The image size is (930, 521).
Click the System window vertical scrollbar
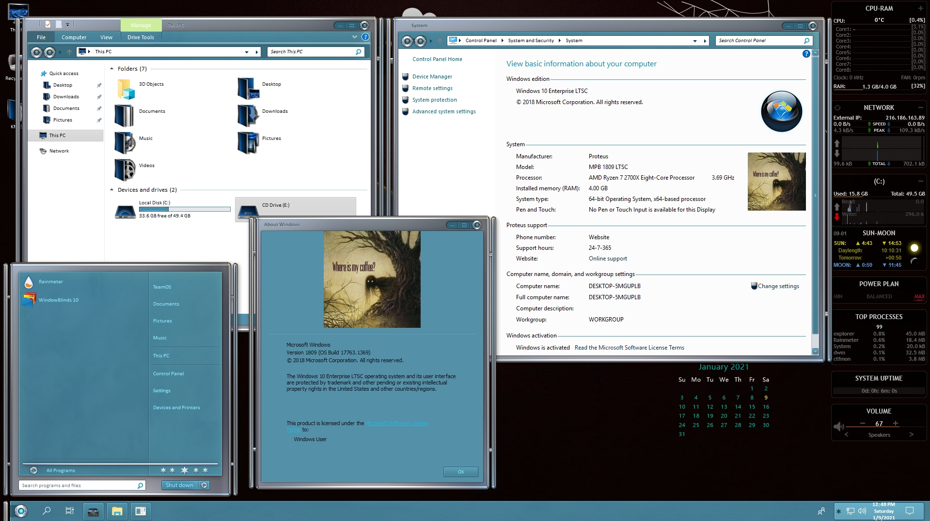(815, 195)
